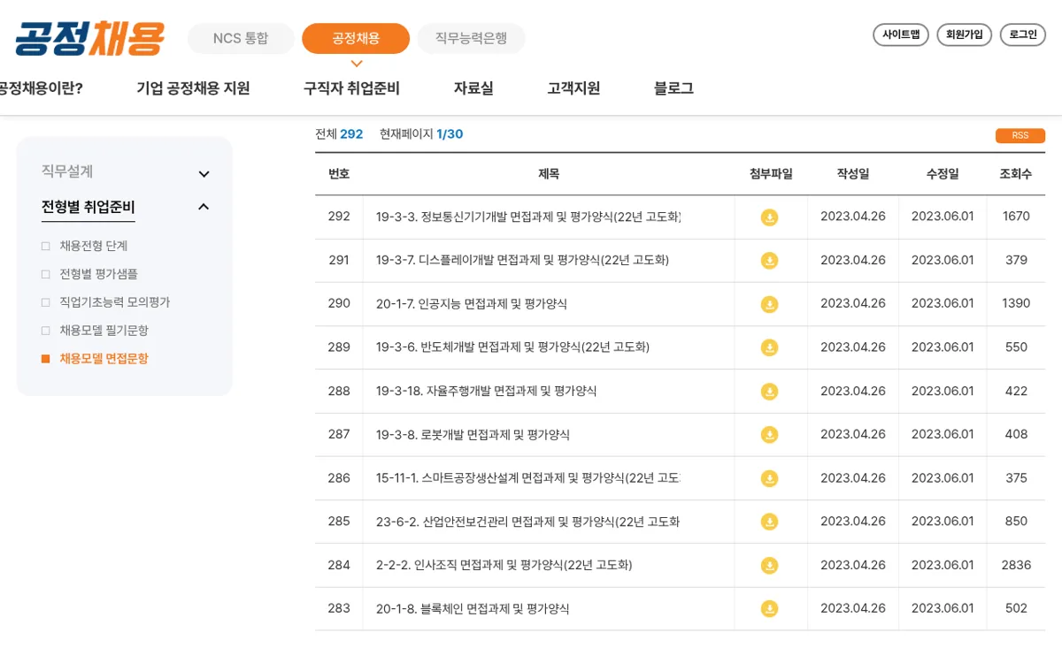This screenshot has height=663, width=1062.
Task: Switch to the NCS 통합 tab
Action: [241, 38]
